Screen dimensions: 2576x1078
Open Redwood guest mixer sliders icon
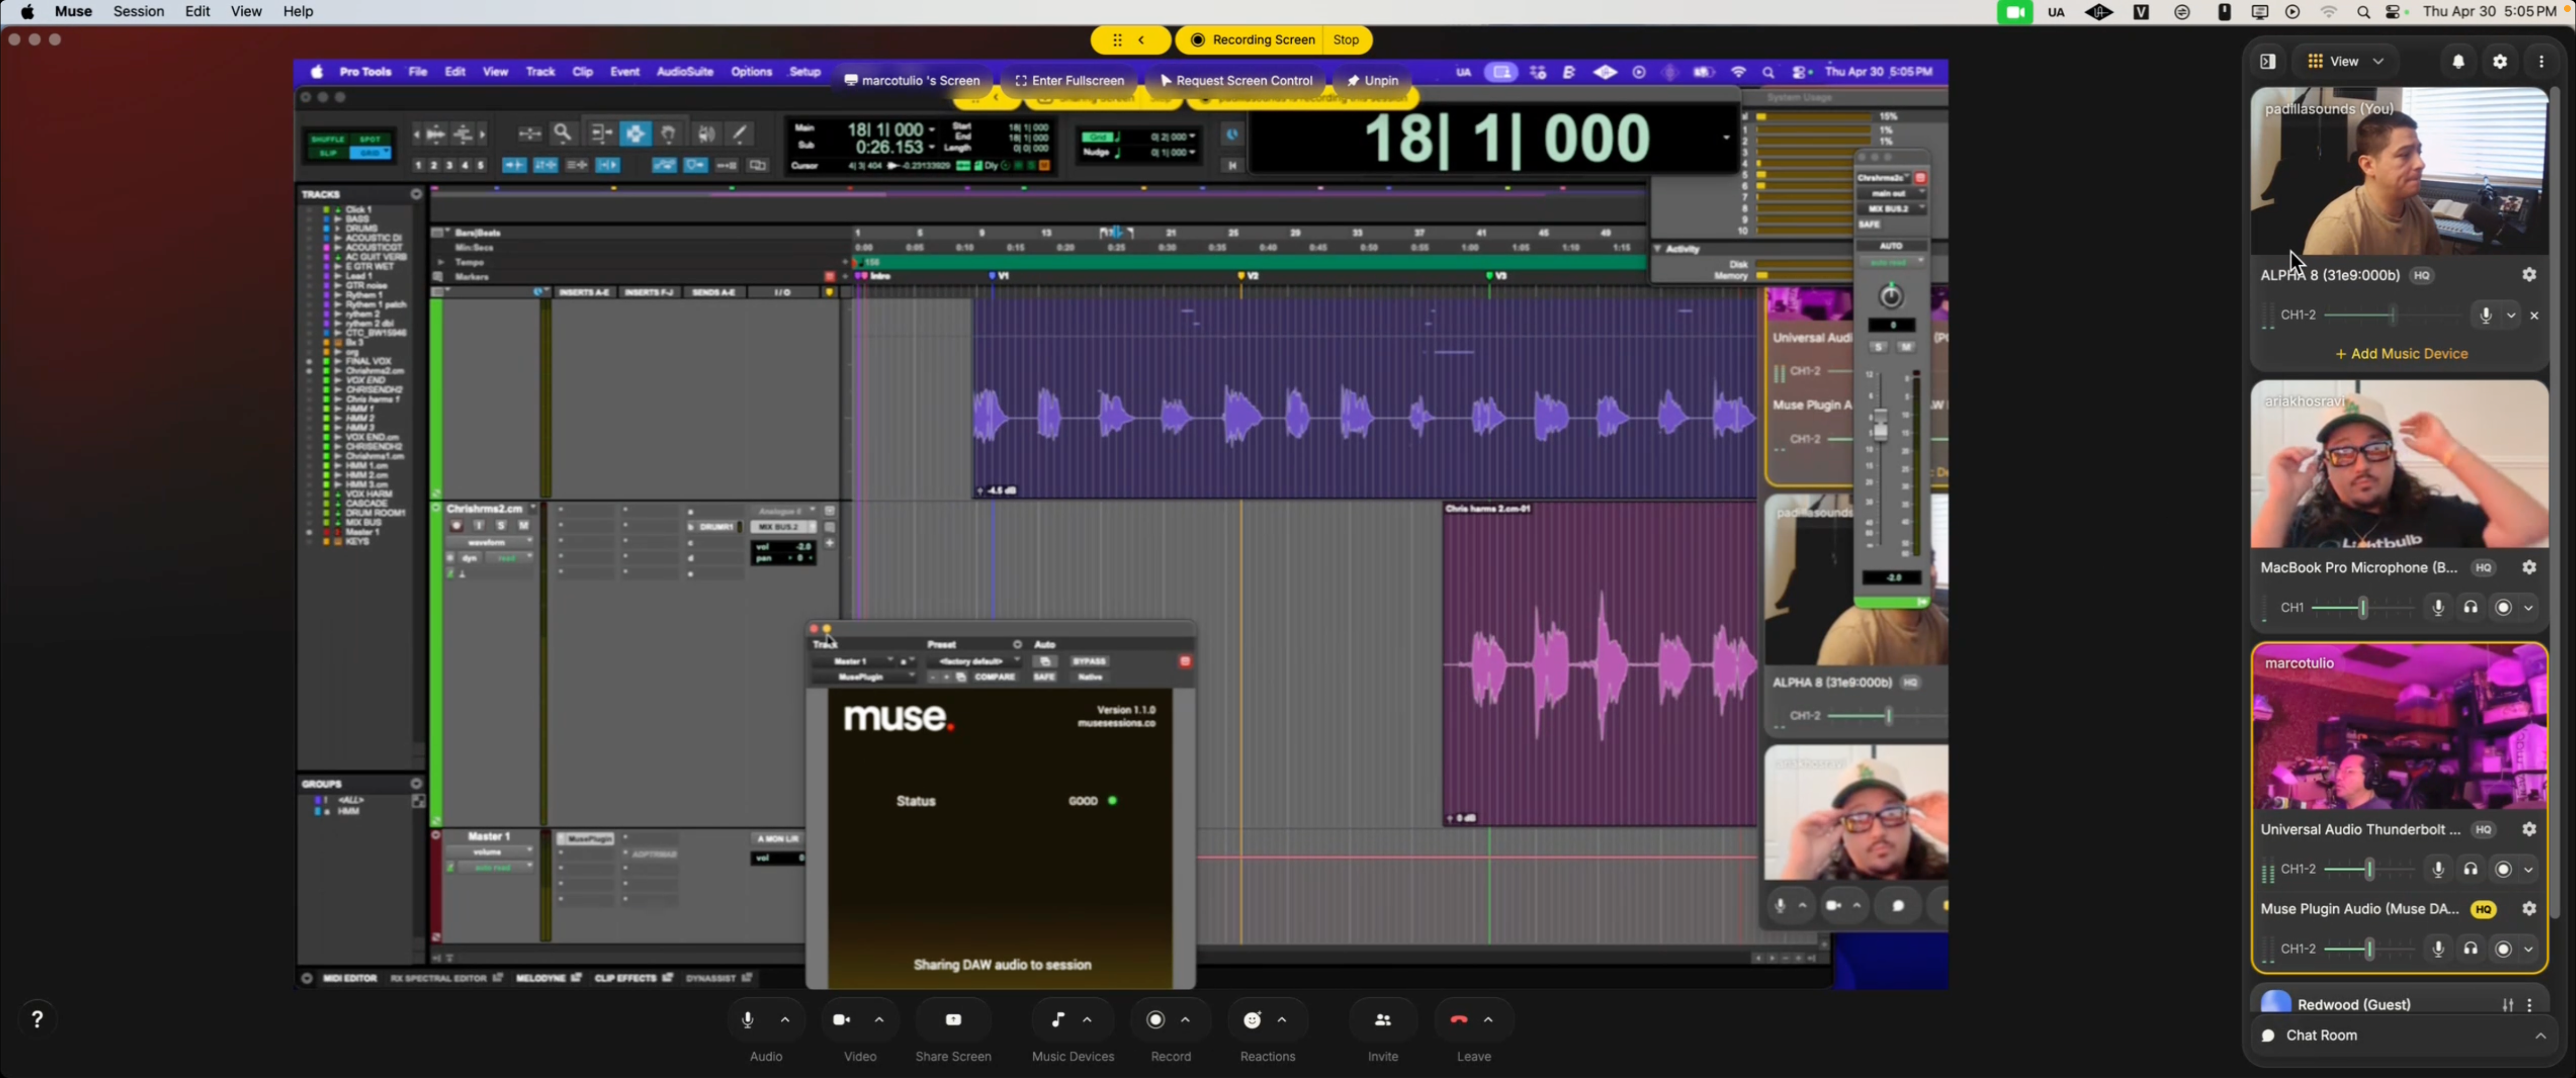2507,1004
